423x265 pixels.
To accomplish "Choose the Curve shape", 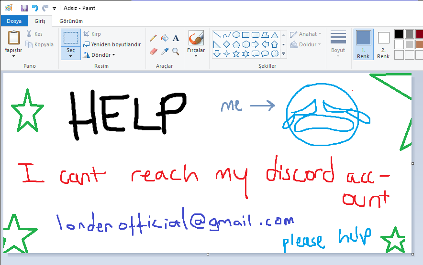I will [227, 35].
